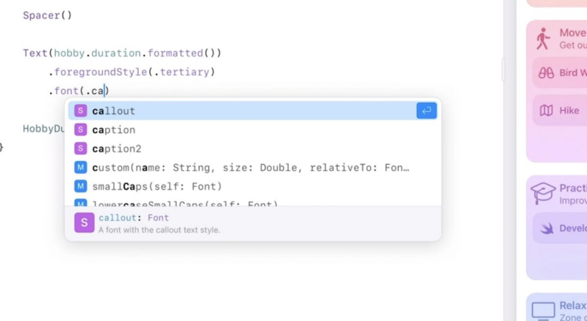Click the walking figure Move icon

click(542, 39)
